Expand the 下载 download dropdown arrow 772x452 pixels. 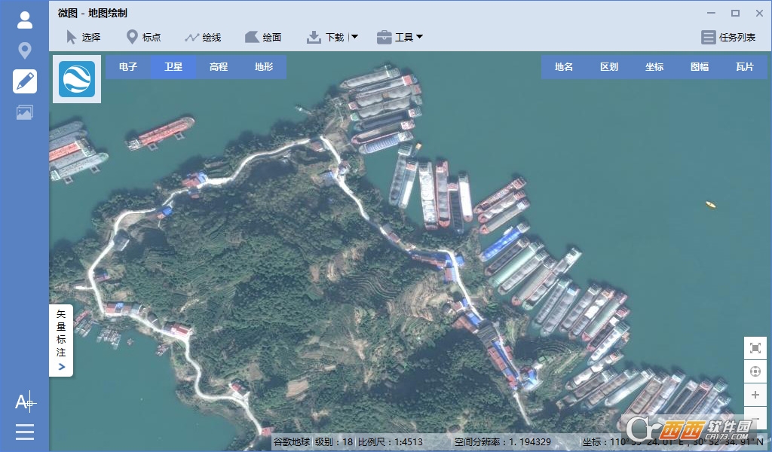tap(354, 37)
